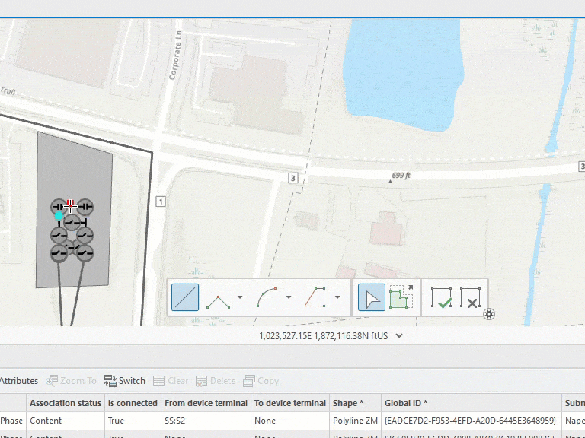The image size is (585, 438).
Task: Click the Delete selection button
Action: [216, 381]
